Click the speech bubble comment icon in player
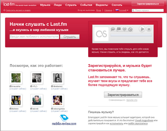The width and height of the screenshot is (167, 131). [113, 29]
